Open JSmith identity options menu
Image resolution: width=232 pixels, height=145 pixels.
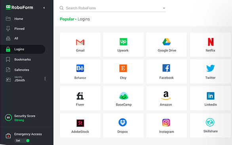pos(45,79)
